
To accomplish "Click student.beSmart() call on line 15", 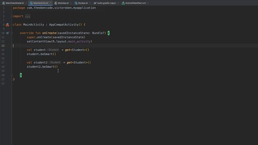I will coord(41,54).
